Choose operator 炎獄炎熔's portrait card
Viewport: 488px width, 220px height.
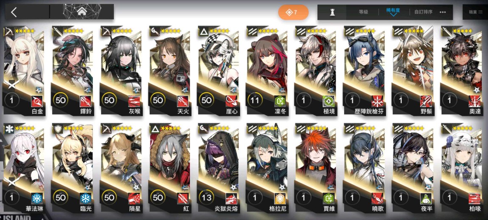[218, 168]
